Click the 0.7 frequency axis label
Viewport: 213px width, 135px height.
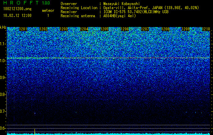pyautogui.click(x=3, y=111)
